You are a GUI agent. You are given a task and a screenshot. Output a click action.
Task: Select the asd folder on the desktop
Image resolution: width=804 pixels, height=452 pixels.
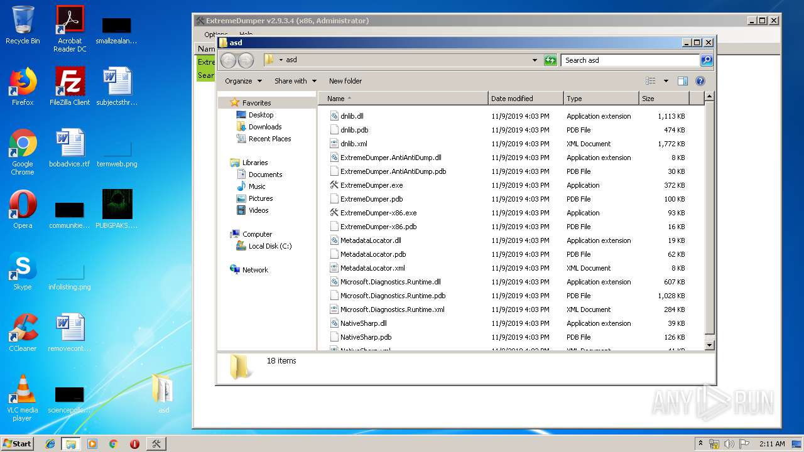click(x=163, y=394)
